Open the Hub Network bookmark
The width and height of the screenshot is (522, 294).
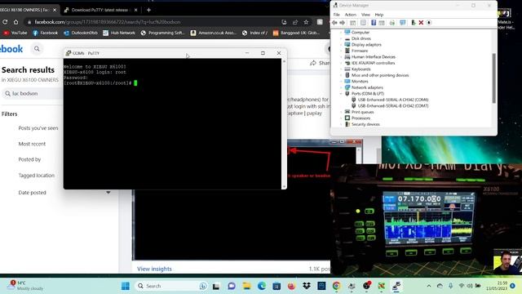[119, 33]
